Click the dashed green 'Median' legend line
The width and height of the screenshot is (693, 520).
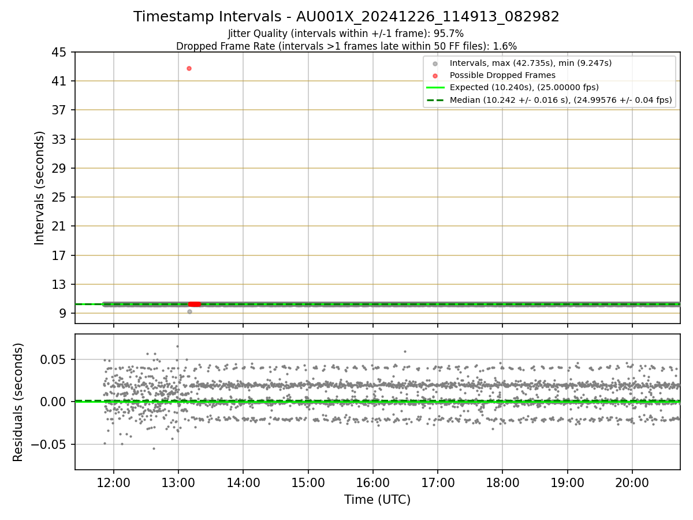coord(435,100)
